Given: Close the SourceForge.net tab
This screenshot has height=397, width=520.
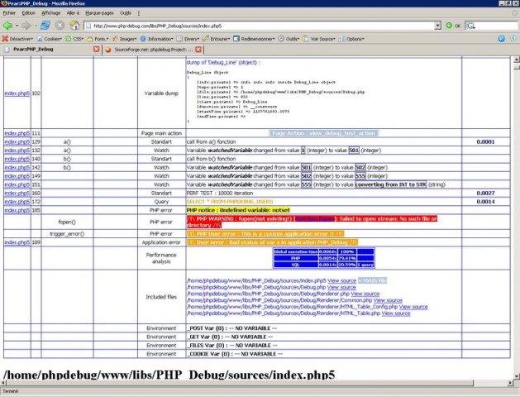Looking at the screenshot, I should point(198,50).
